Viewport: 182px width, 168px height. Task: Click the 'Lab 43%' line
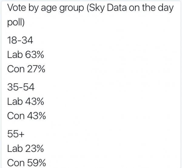[25, 101]
